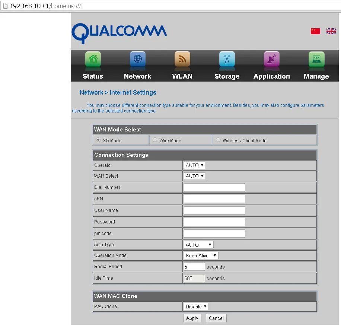Click the Storage menu label

coord(227,76)
